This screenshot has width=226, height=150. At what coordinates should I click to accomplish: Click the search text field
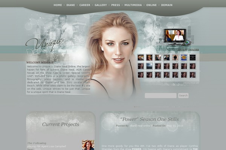click(160, 96)
